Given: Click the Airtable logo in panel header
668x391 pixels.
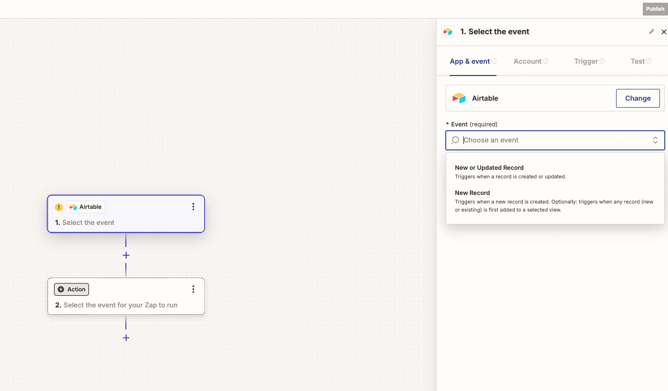Looking at the screenshot, I should (448, 32).
